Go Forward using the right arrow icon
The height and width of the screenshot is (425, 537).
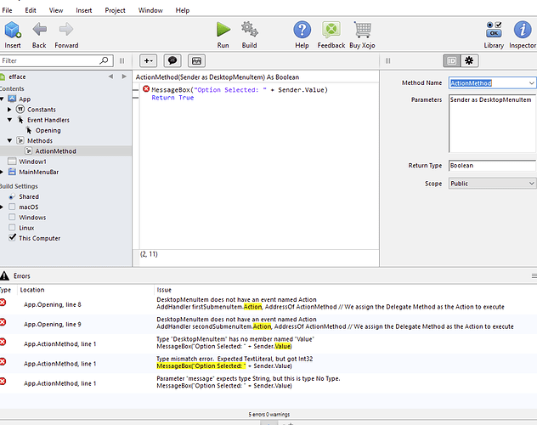(x=66, y=30)
